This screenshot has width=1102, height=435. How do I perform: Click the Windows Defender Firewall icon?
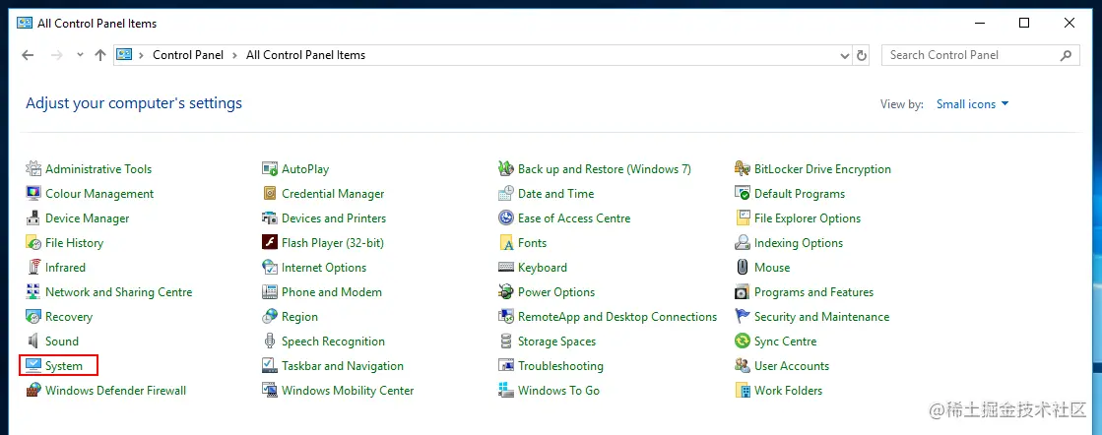click(x=33, y=391)
